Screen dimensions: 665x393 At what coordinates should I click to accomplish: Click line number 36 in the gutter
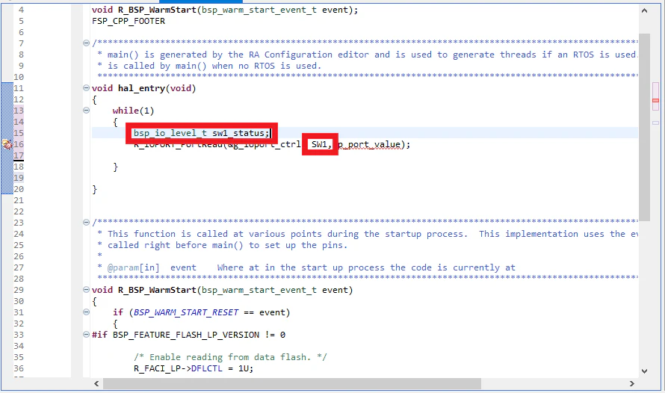point(19,368)
